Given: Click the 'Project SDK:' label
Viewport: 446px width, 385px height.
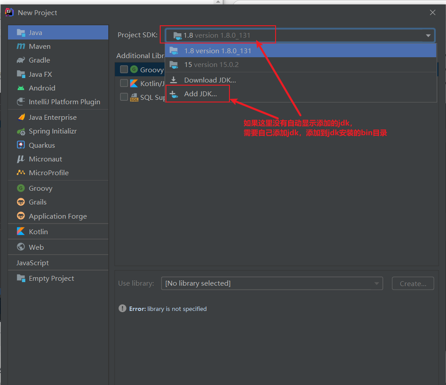Looking at the screenshot, I should 138,35.
